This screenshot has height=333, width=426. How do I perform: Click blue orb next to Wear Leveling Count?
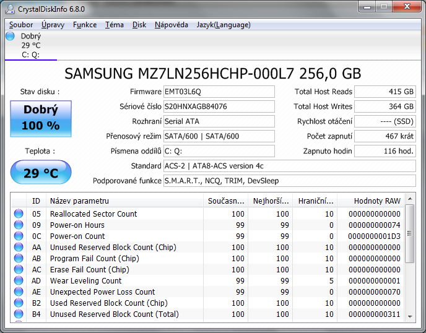(x=19, y=281)
